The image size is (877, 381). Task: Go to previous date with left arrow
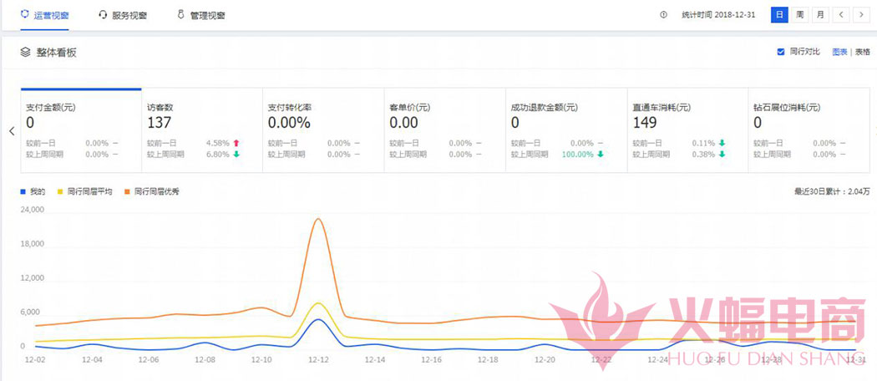842,15
